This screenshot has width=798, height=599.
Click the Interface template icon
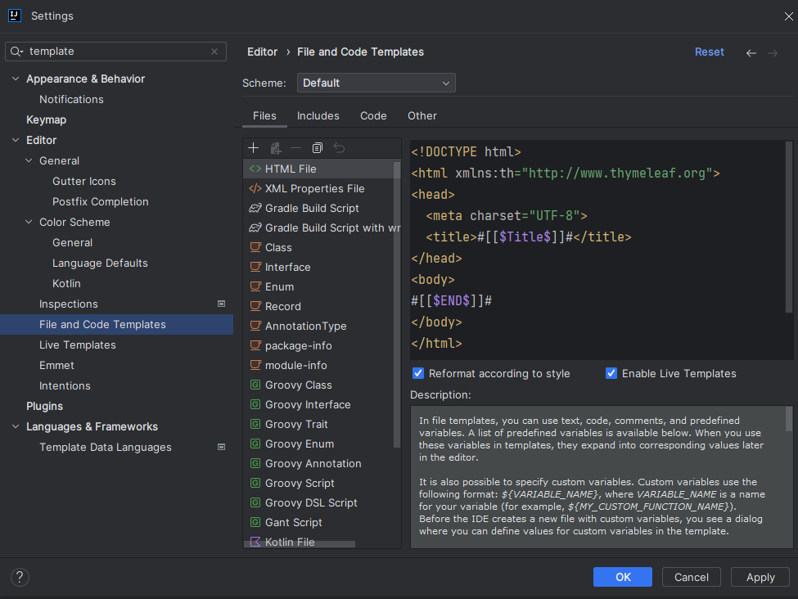(x=255, y=267)
